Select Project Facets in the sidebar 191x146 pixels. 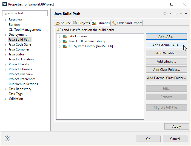click(x=19, y=64)
